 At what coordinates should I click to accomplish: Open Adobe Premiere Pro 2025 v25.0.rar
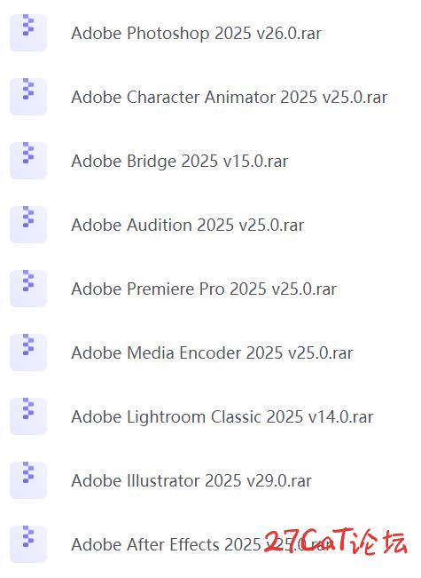(x=204, y=289)
